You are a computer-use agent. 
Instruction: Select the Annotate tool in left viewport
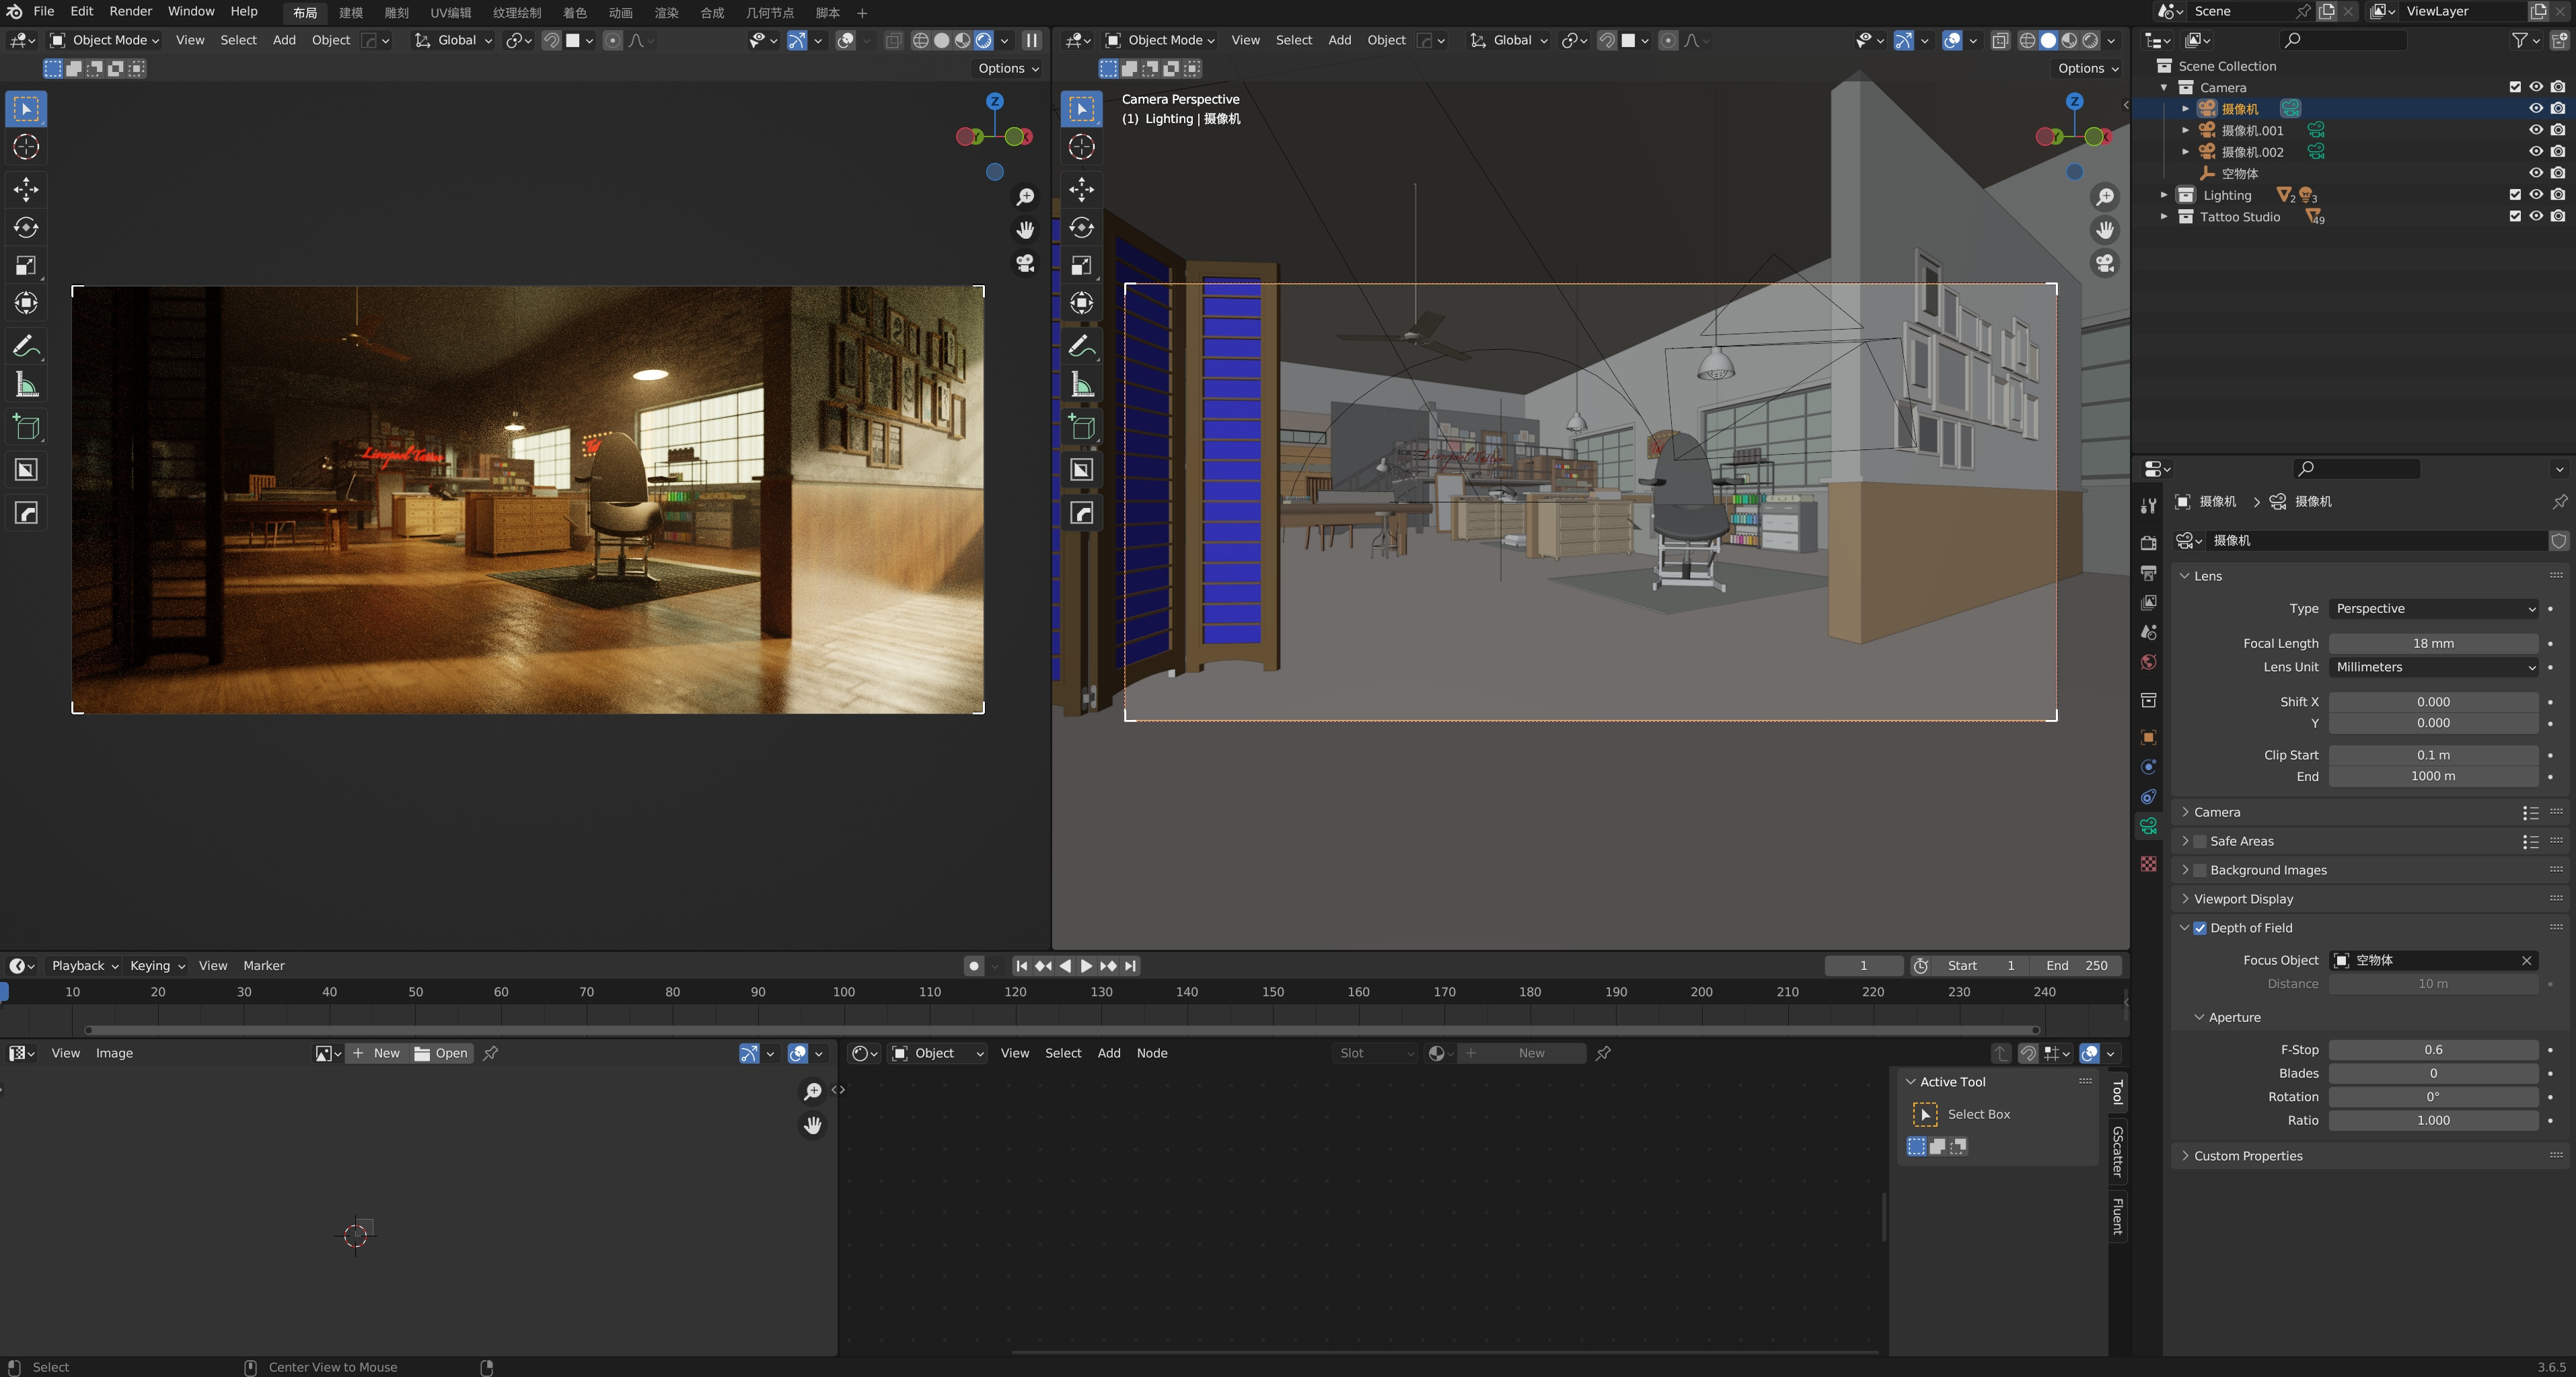point(26,346)
